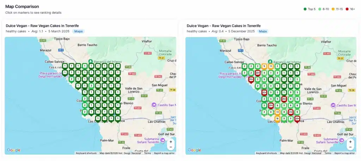Viewport: 361px width, 161px height.
Task: Click the 6-10 light green legend dot
Action: (x=319, y=9)
